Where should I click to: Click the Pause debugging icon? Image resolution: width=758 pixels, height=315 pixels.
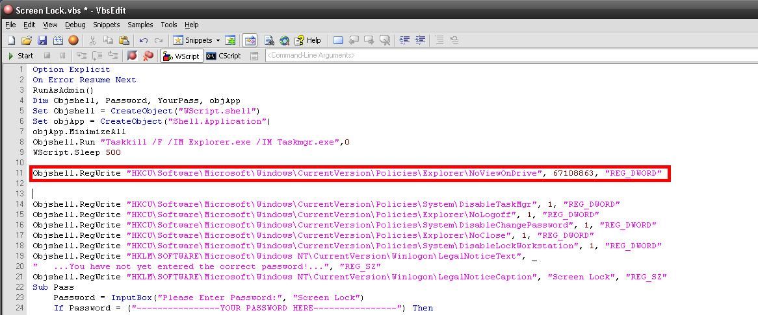[62, 56]
